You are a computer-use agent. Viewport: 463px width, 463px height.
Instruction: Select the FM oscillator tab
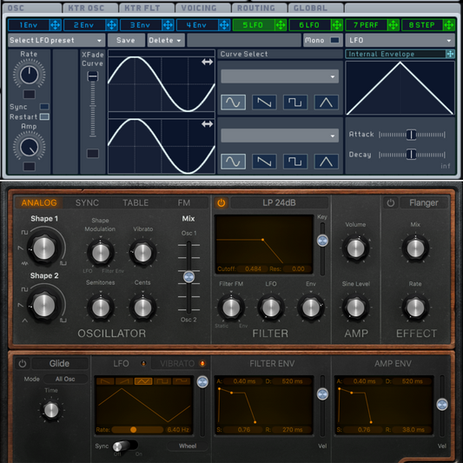pos(183,203)
